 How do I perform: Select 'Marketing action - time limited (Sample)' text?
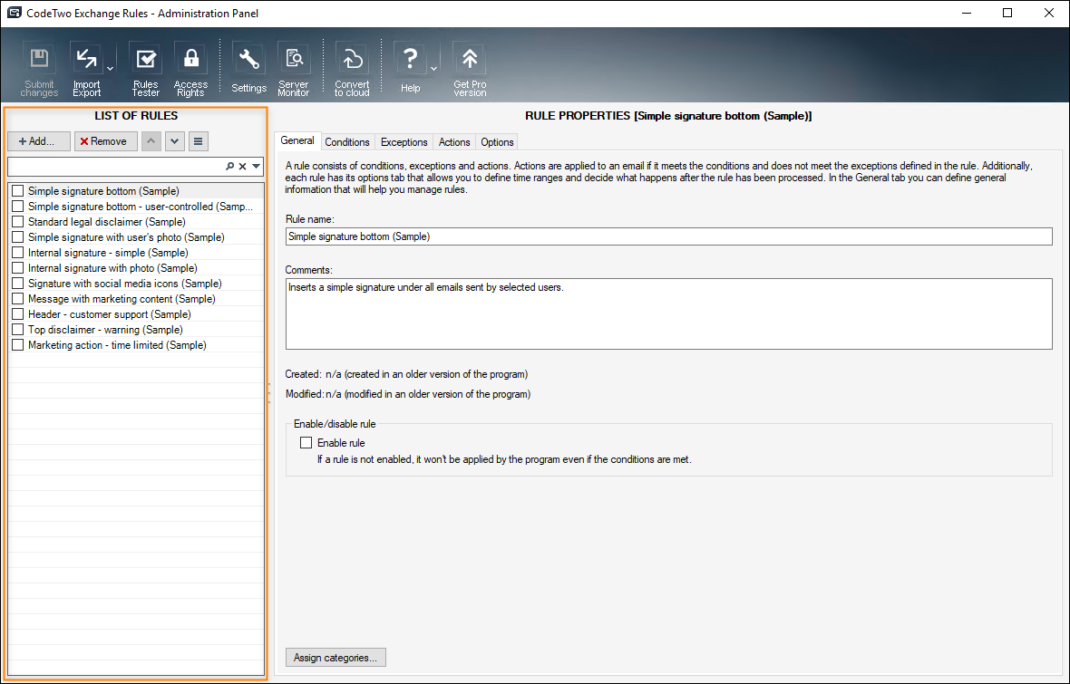[117, 345]
